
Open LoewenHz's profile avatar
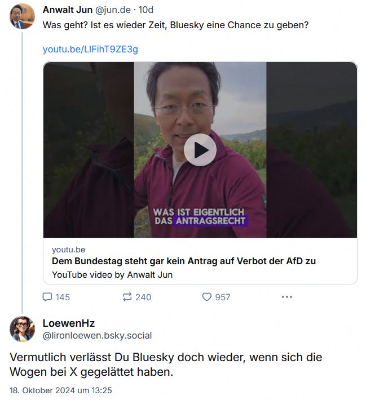(x=22, y=329)
